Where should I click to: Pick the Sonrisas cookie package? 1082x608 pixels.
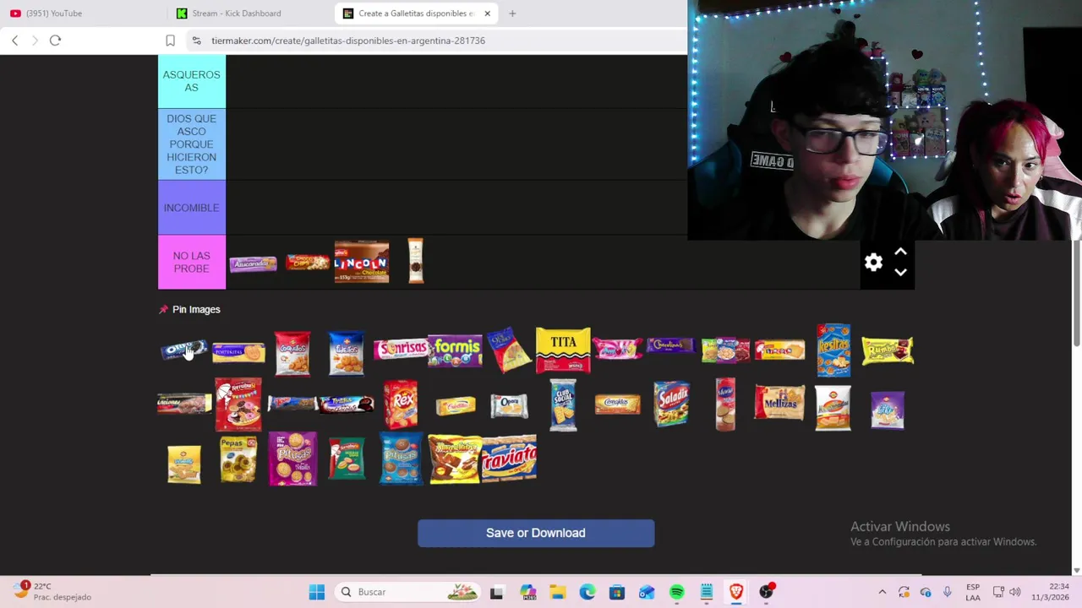point(401,348)
